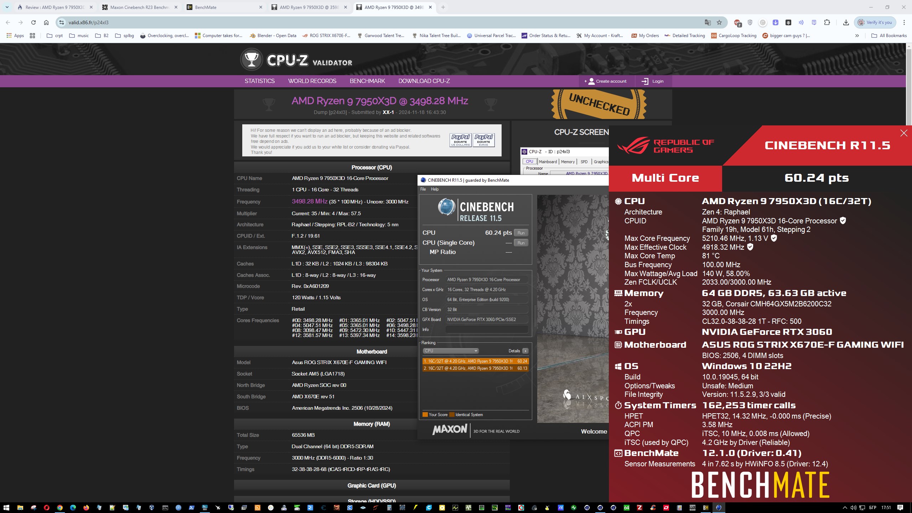Show hidden tray icons chevron
912x513 pixels.
[845, 508]
